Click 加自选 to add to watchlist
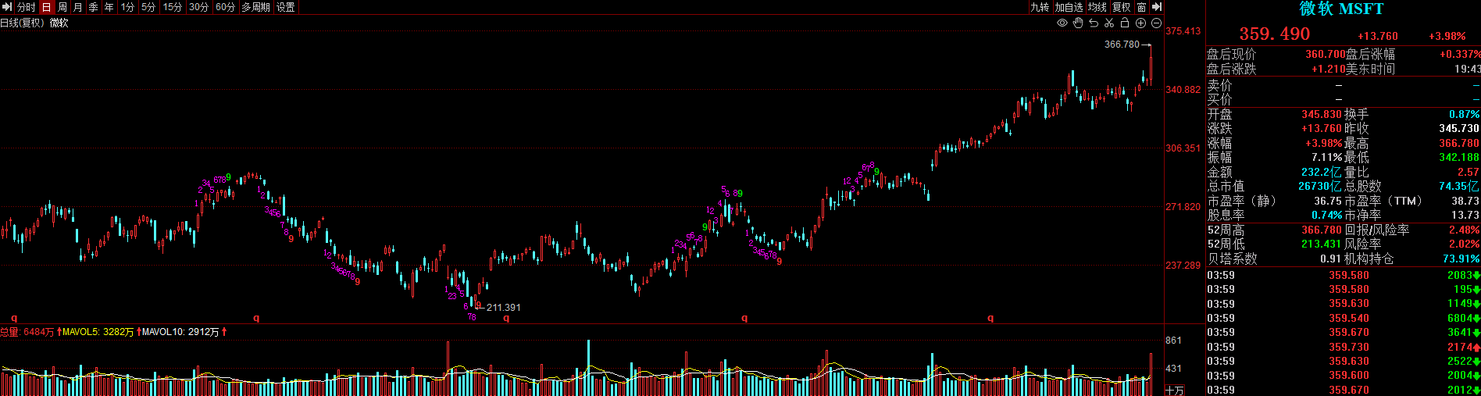 pos(1069,7)
